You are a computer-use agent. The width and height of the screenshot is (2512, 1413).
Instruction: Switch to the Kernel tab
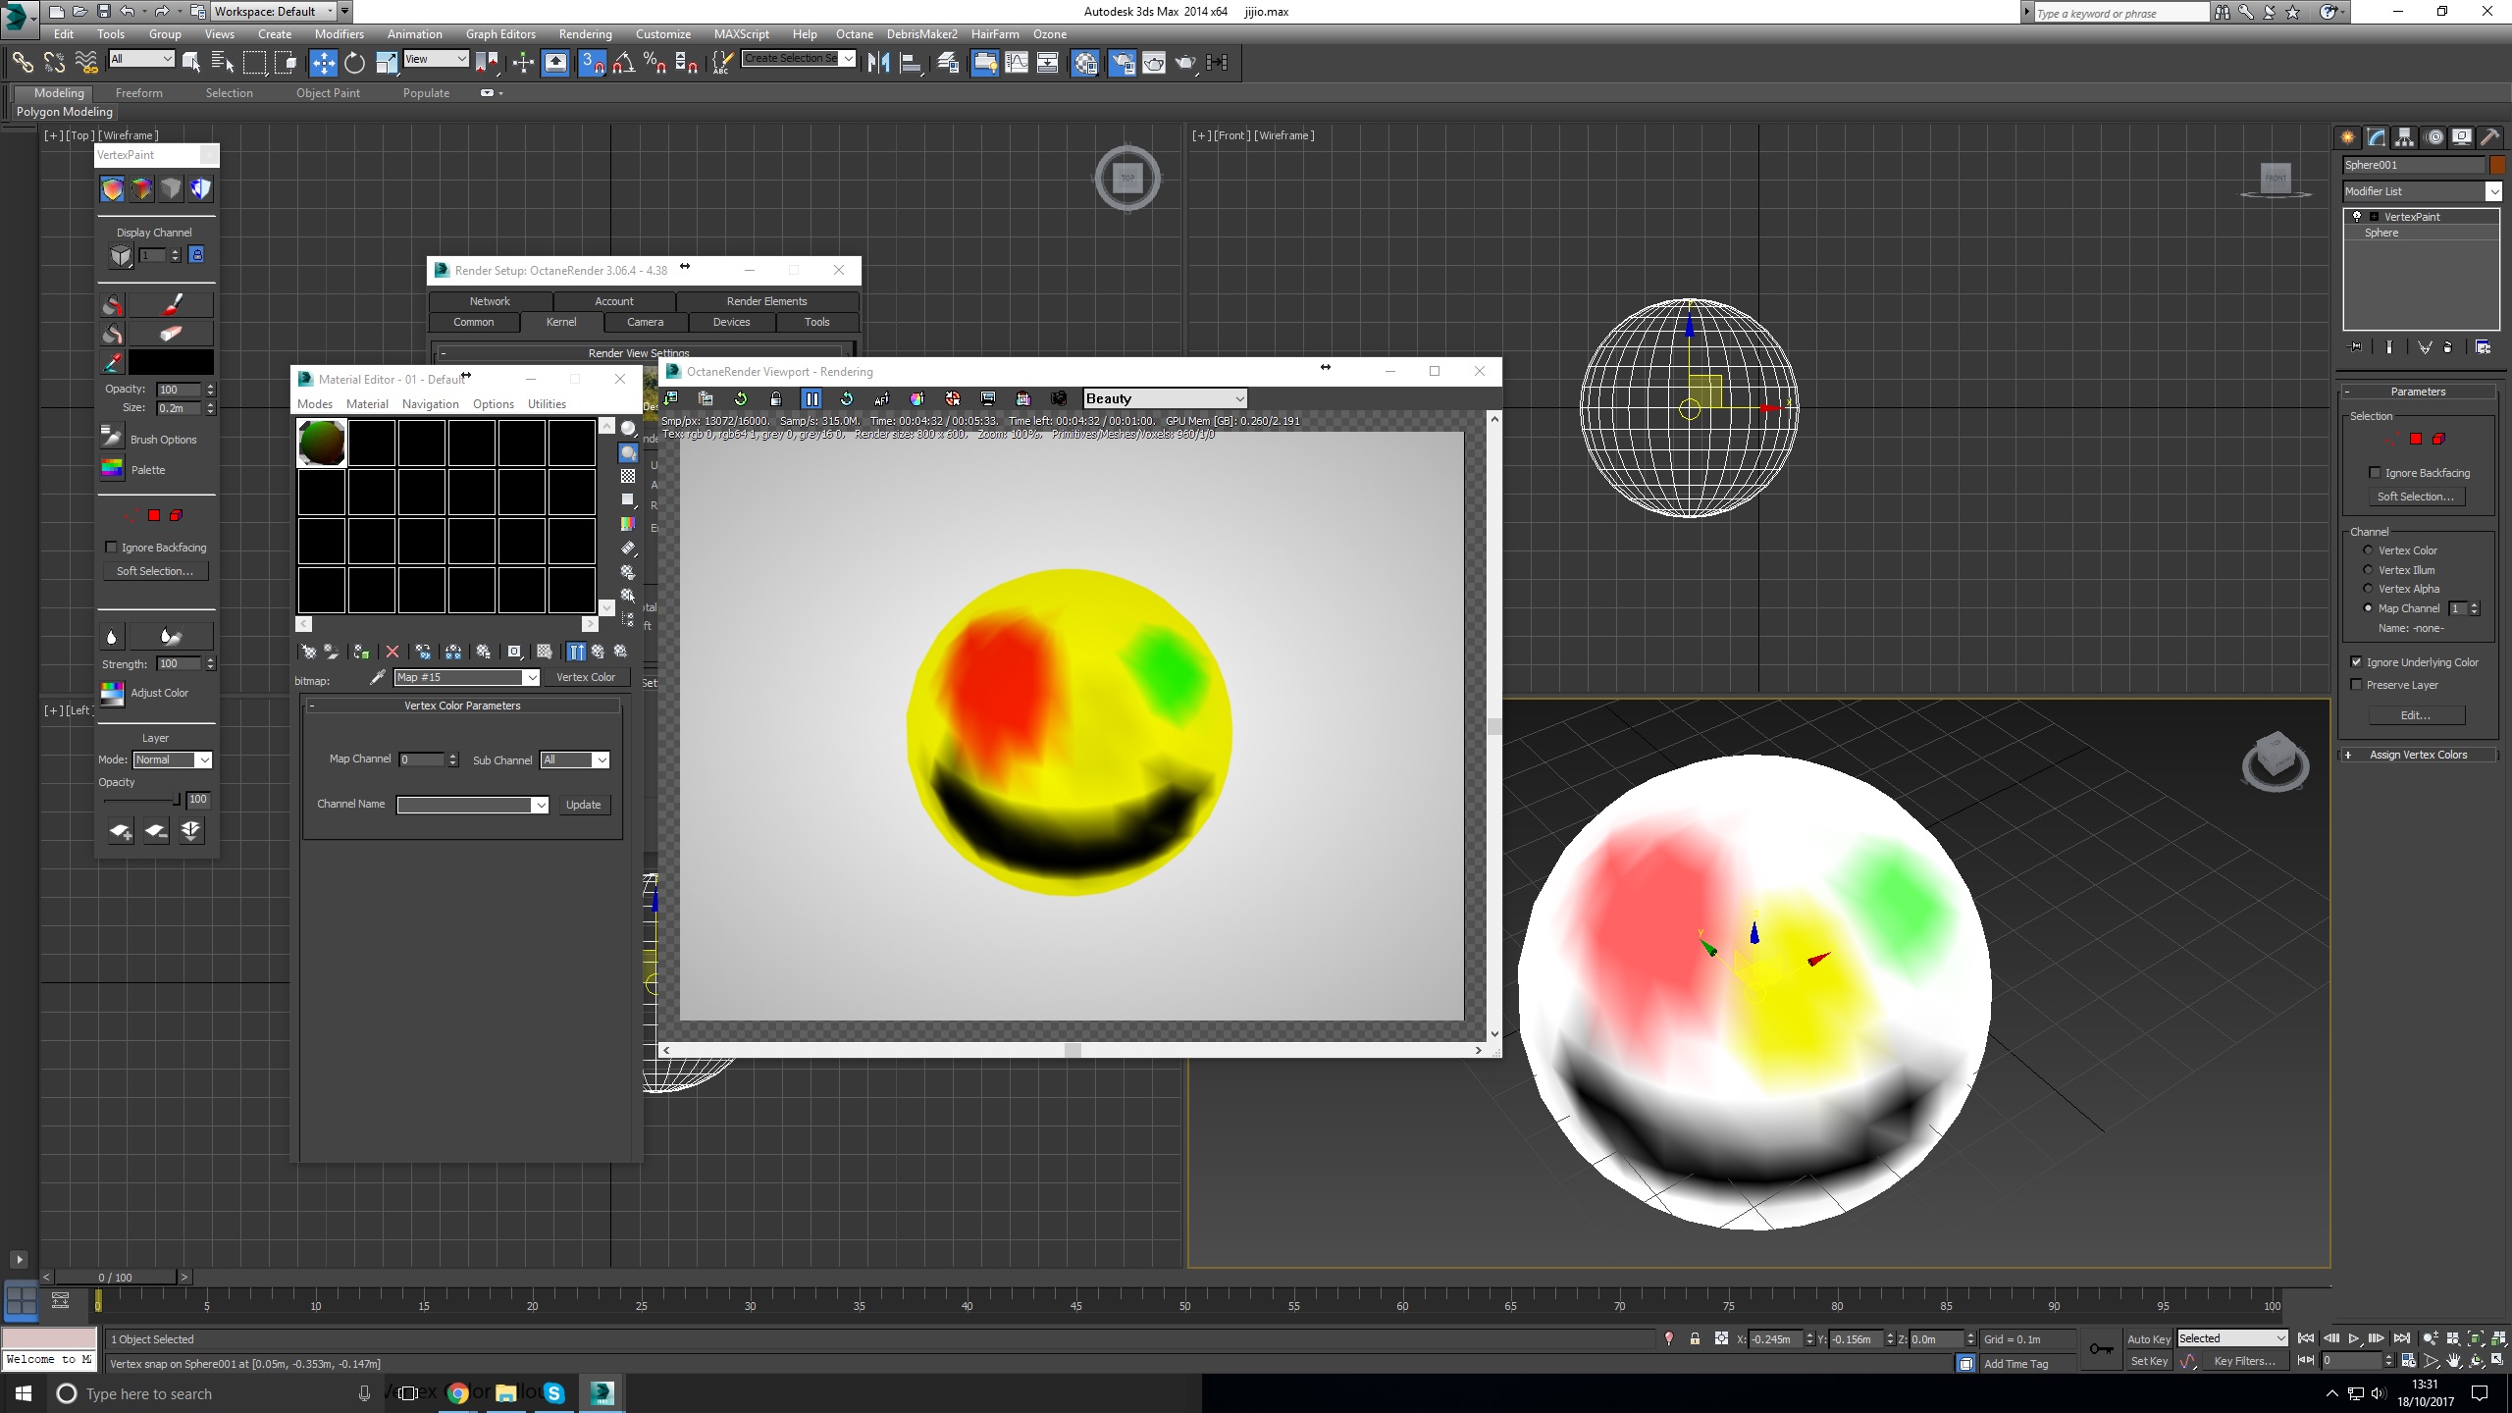click(x=561, y=322)
